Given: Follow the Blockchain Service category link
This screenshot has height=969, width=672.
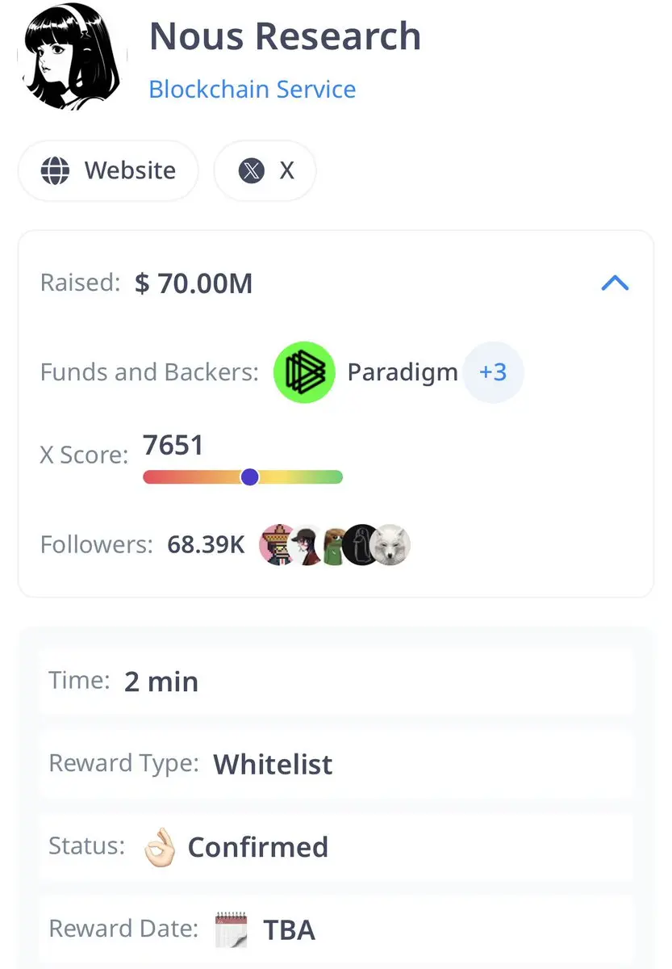Looking at the screenshot, I should click(x=253, y=89).
